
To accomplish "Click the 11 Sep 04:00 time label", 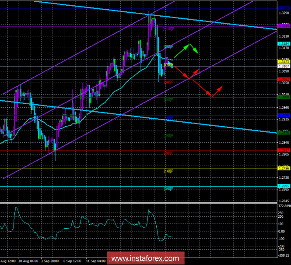I will pos(96,261).
